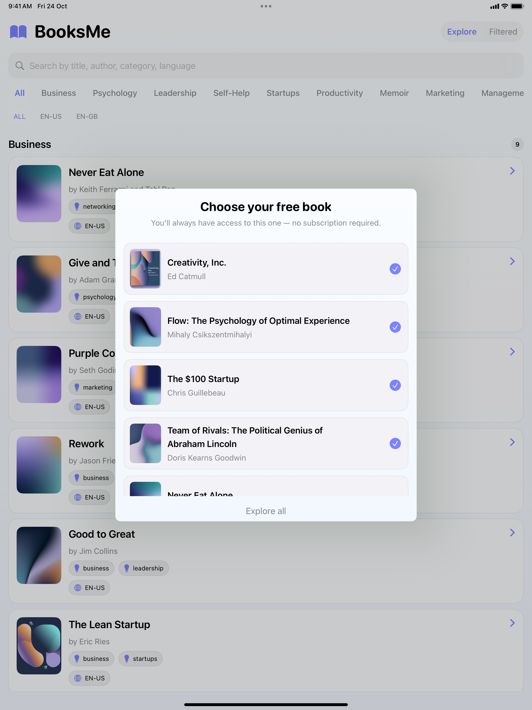The image size is (532, 710).
Task: Click lightbulb icon on leadership tag
Action: (x=127, y=568)
